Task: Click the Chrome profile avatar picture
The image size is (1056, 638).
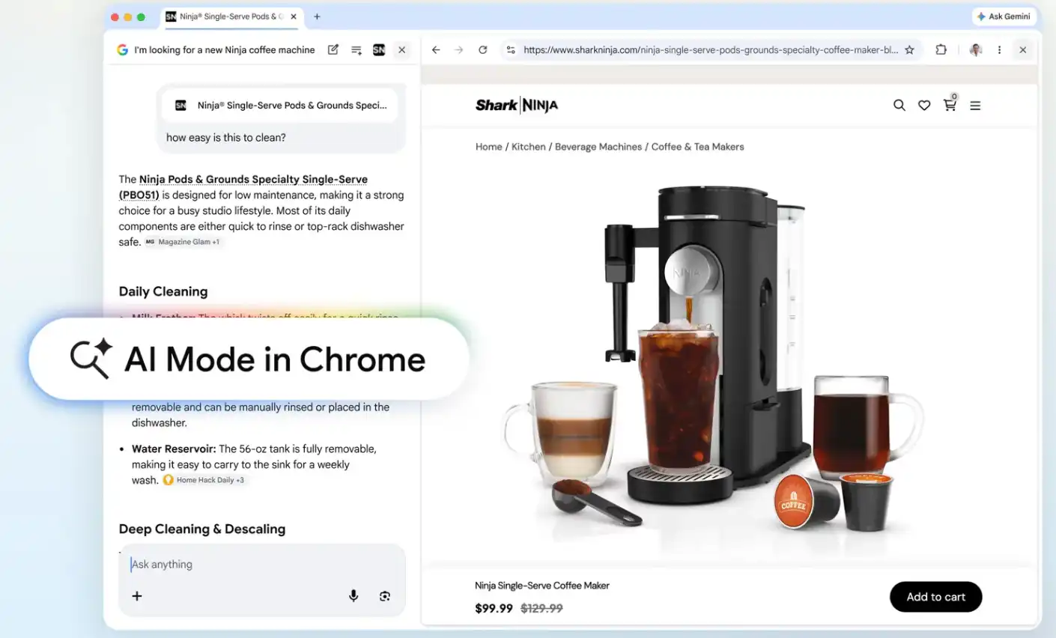Action: click(975, 49)
